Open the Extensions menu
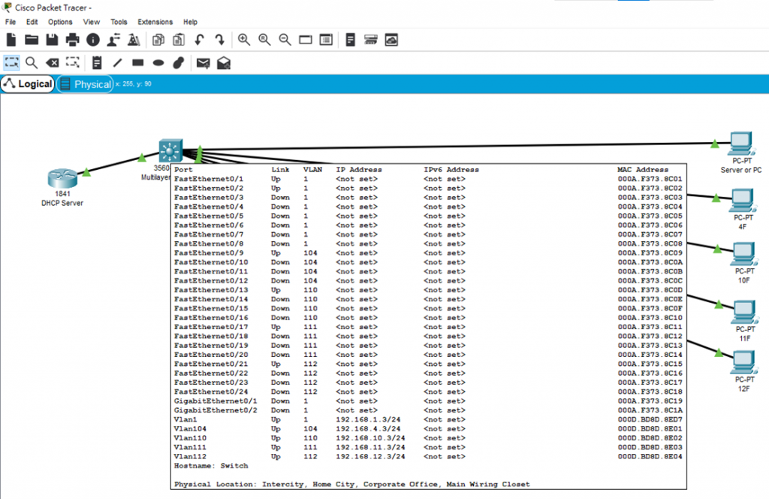Image resolution: width=769 pixels, height=499 pixels. pyautogui.click(x=155, y=22)
